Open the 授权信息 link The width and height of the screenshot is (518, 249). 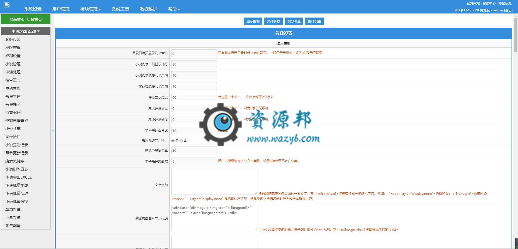(505, 4)
